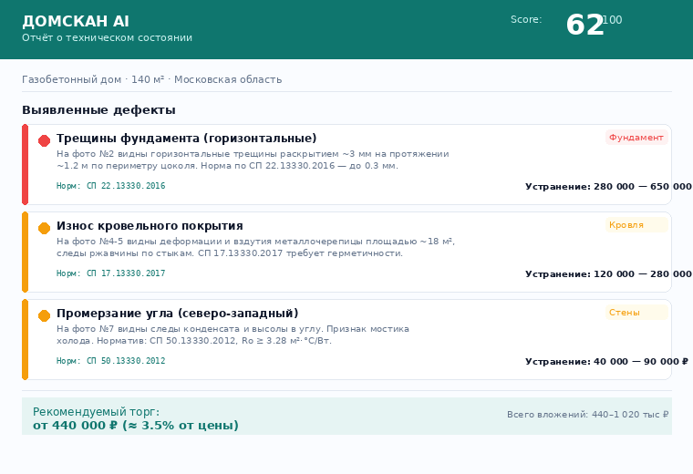Click the Фундамент category tag

[636, 138]
